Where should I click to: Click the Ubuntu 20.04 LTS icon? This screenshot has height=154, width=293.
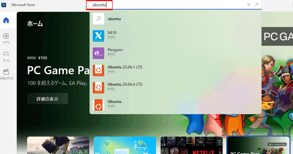(98, 88)
